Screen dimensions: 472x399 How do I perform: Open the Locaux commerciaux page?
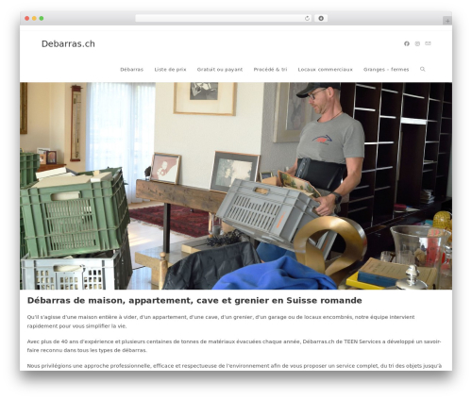coord(325,70)
